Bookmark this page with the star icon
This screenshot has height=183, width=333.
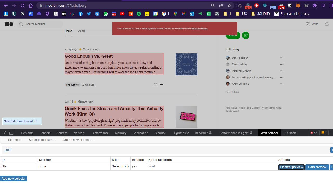(x=229, y=5)
